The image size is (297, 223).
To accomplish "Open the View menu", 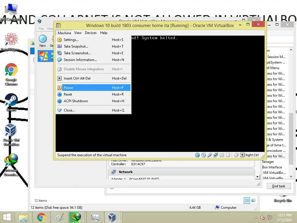I will 78,33.
